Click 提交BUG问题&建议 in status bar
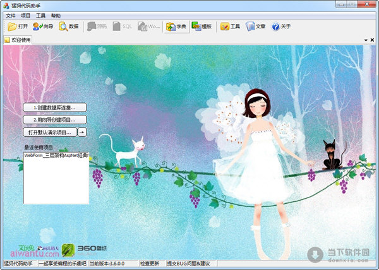Viewport: 379px width, 270px height. pos(188,264)
